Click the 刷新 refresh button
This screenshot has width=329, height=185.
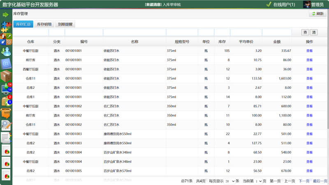[317, 14]
